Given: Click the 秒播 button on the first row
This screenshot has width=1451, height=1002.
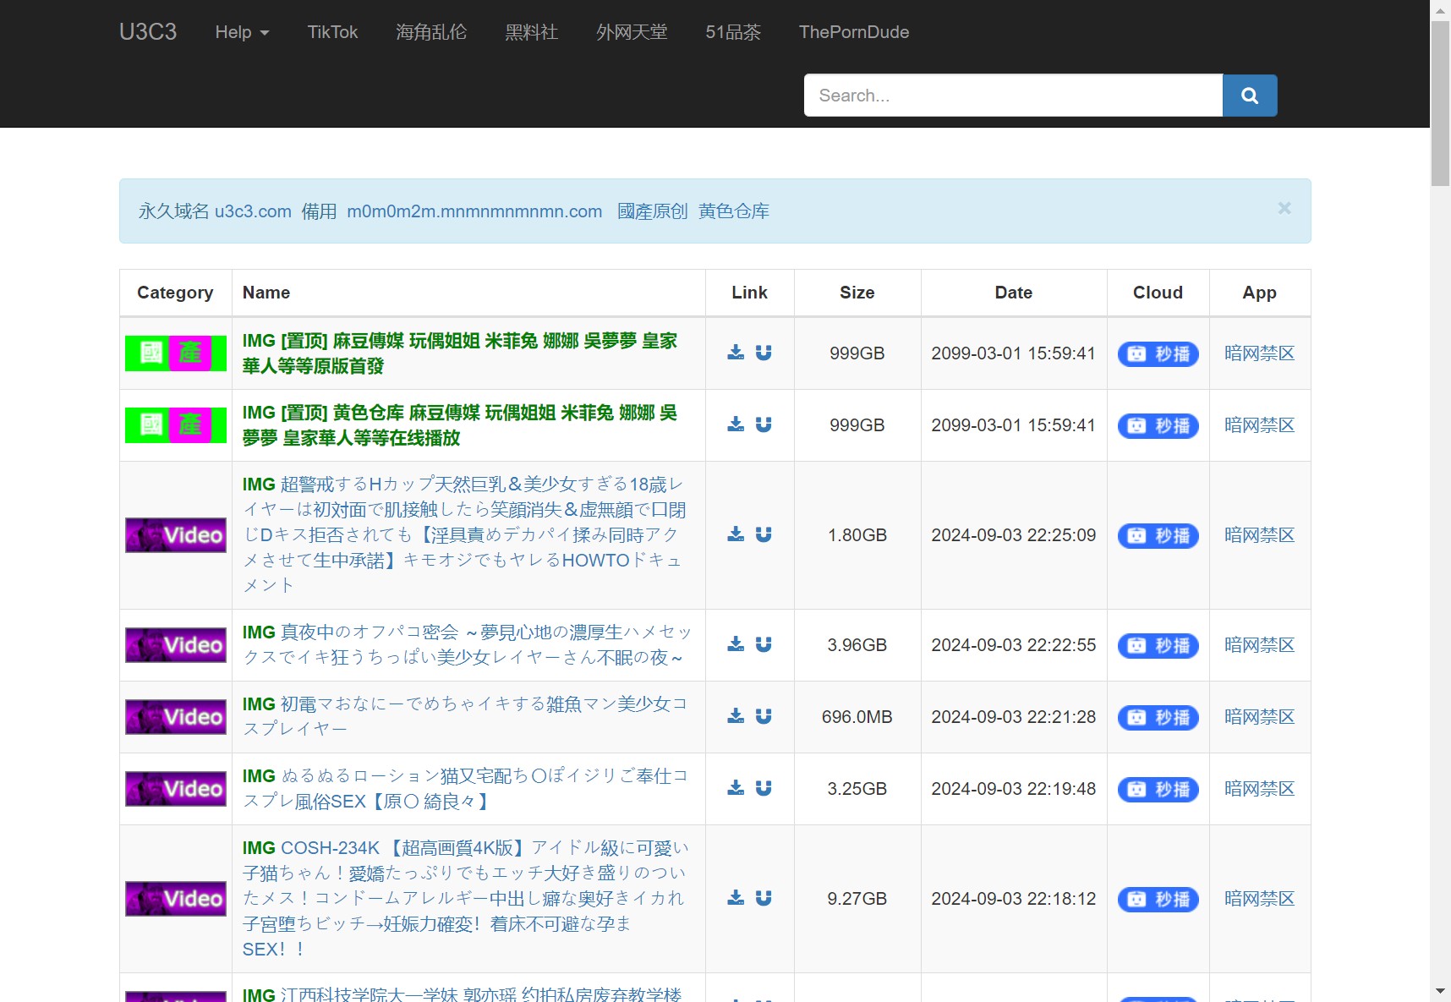Looking at the screenshot, I should tap(1158, 354).
